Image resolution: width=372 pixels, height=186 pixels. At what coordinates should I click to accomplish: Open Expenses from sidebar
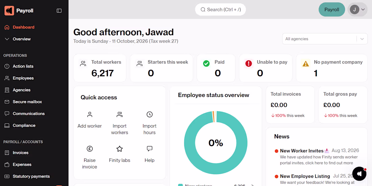(22, 165)
